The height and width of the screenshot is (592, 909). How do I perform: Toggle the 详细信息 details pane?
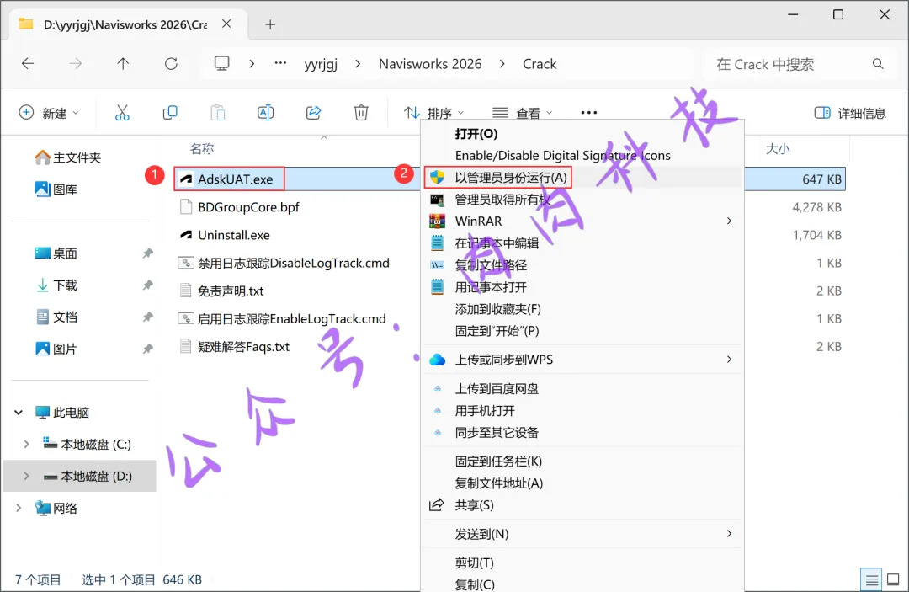tap(850, 113)
